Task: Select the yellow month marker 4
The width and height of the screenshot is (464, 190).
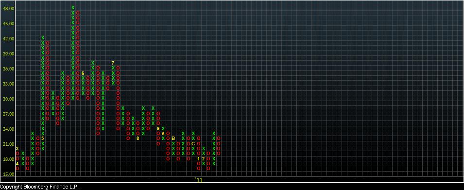Action: [17, 163]
